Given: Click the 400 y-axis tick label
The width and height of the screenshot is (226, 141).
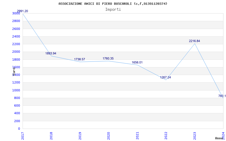Looking at the screenshot, I should (x=17, y=113).
